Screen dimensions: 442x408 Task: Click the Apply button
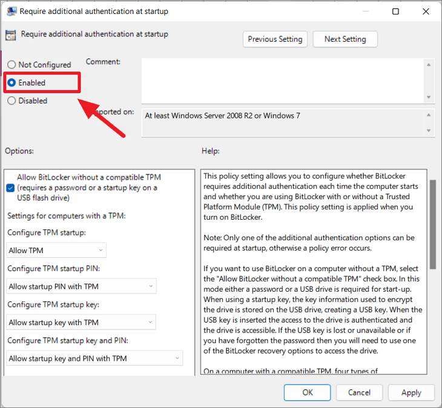pos(411,392)
